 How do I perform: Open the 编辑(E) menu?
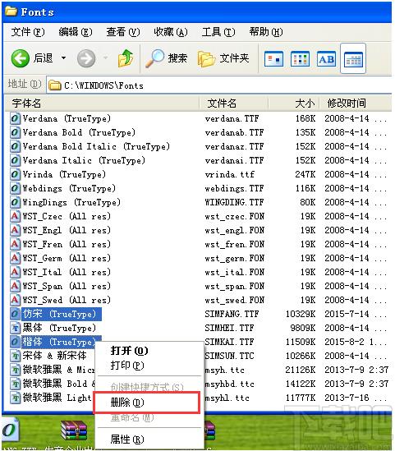click(x=76, y=32)
